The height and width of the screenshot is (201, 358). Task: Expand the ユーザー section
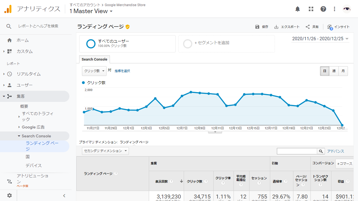4,85
